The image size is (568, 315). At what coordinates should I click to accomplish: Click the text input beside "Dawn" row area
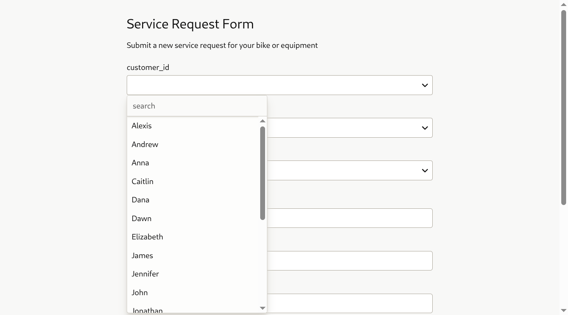(349, 218)
